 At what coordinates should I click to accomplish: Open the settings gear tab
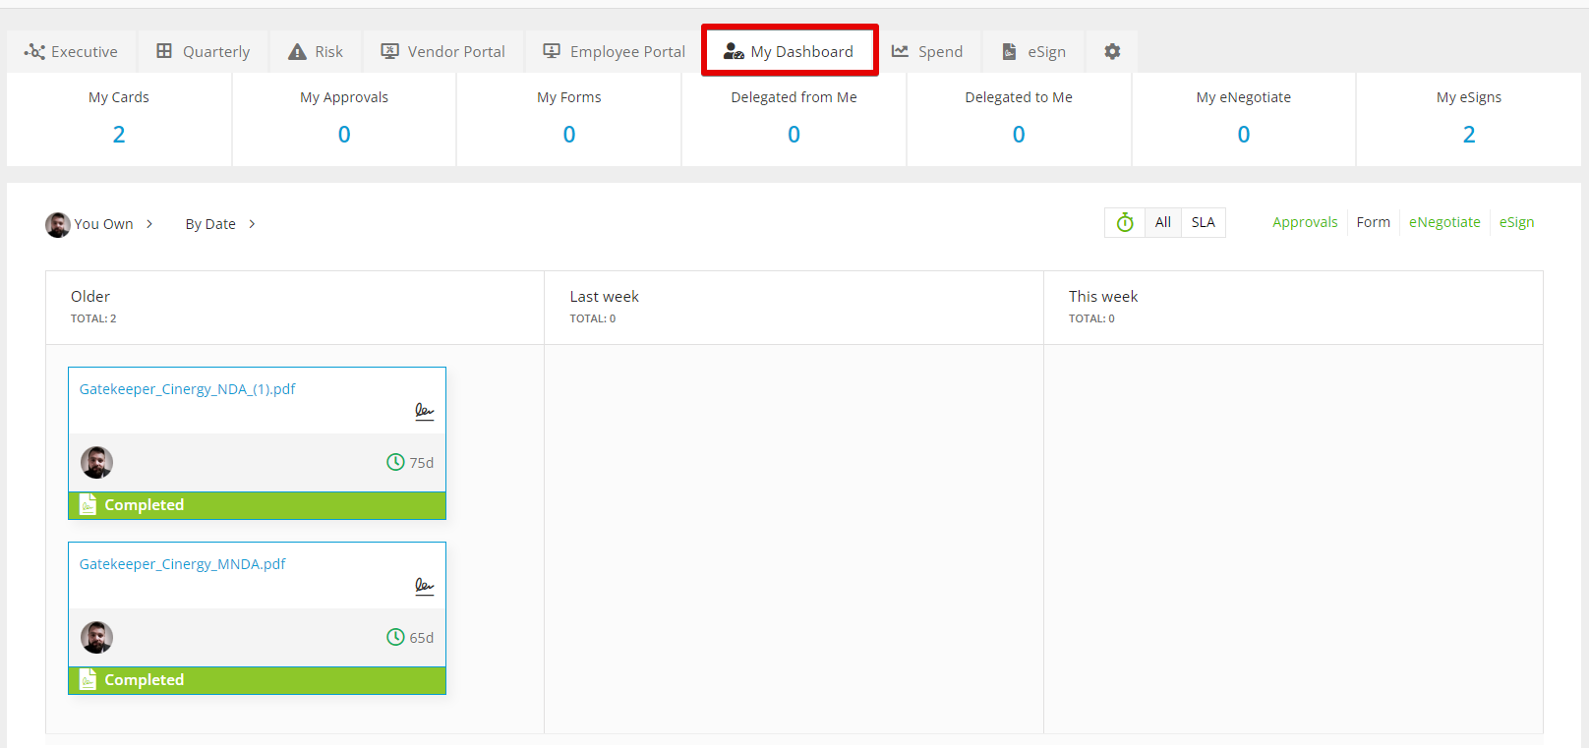(1112, 51)
